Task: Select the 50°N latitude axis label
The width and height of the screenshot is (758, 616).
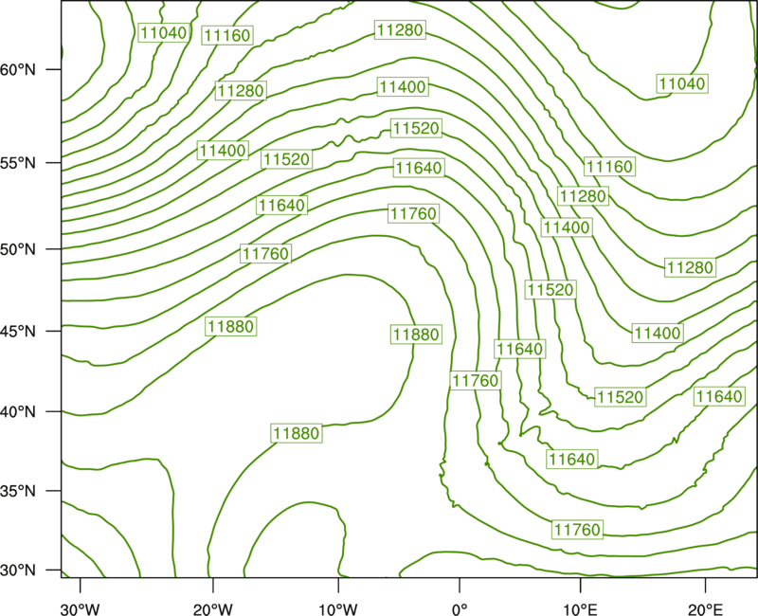Action: (x=18, y=249)
